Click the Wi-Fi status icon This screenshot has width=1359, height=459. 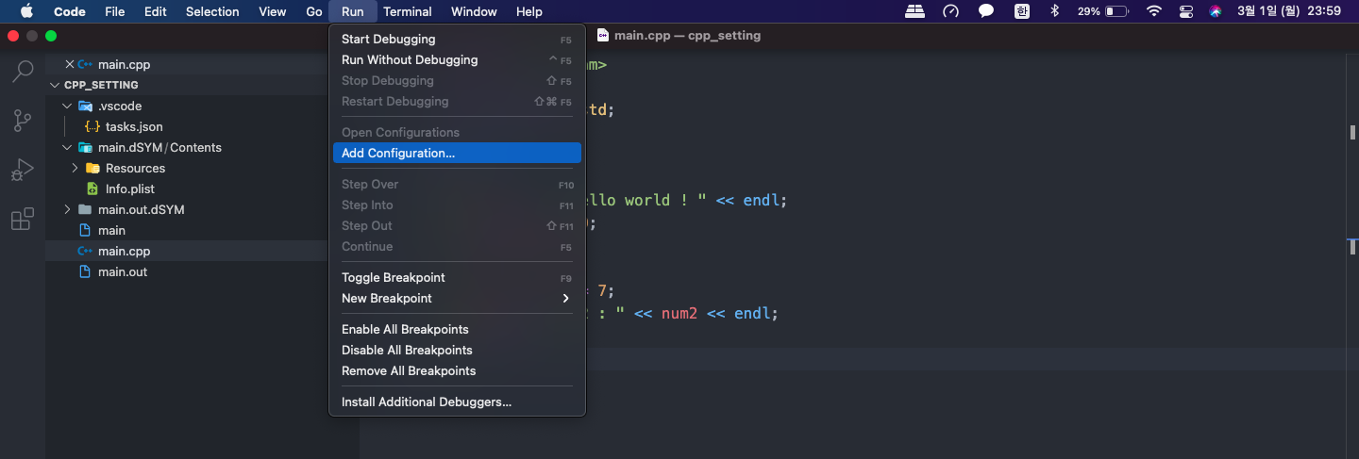click(x=1153, y=11)
